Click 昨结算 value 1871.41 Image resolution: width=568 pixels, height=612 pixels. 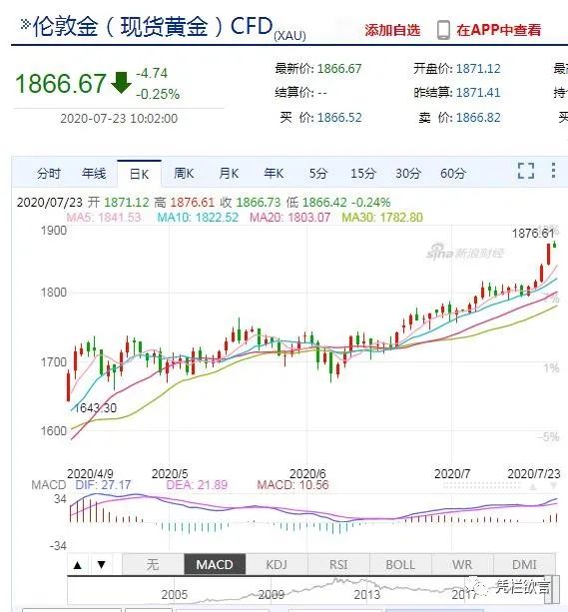pyautogui.click(x=478, y=93)
